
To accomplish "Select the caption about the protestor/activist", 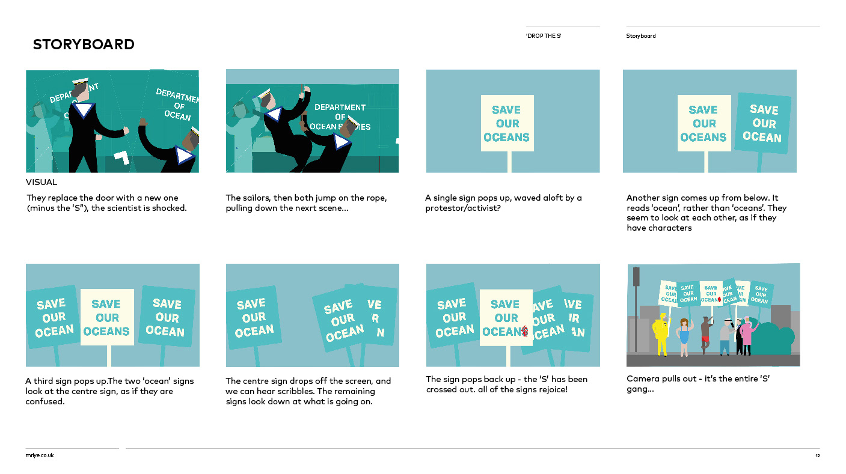I will (503, 203).
